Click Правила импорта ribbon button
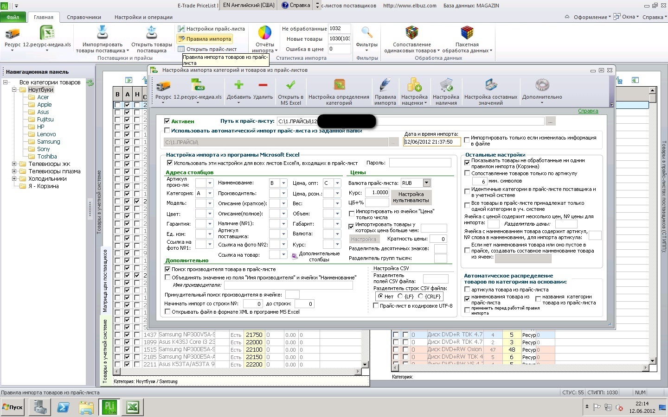 coord(205,39)
